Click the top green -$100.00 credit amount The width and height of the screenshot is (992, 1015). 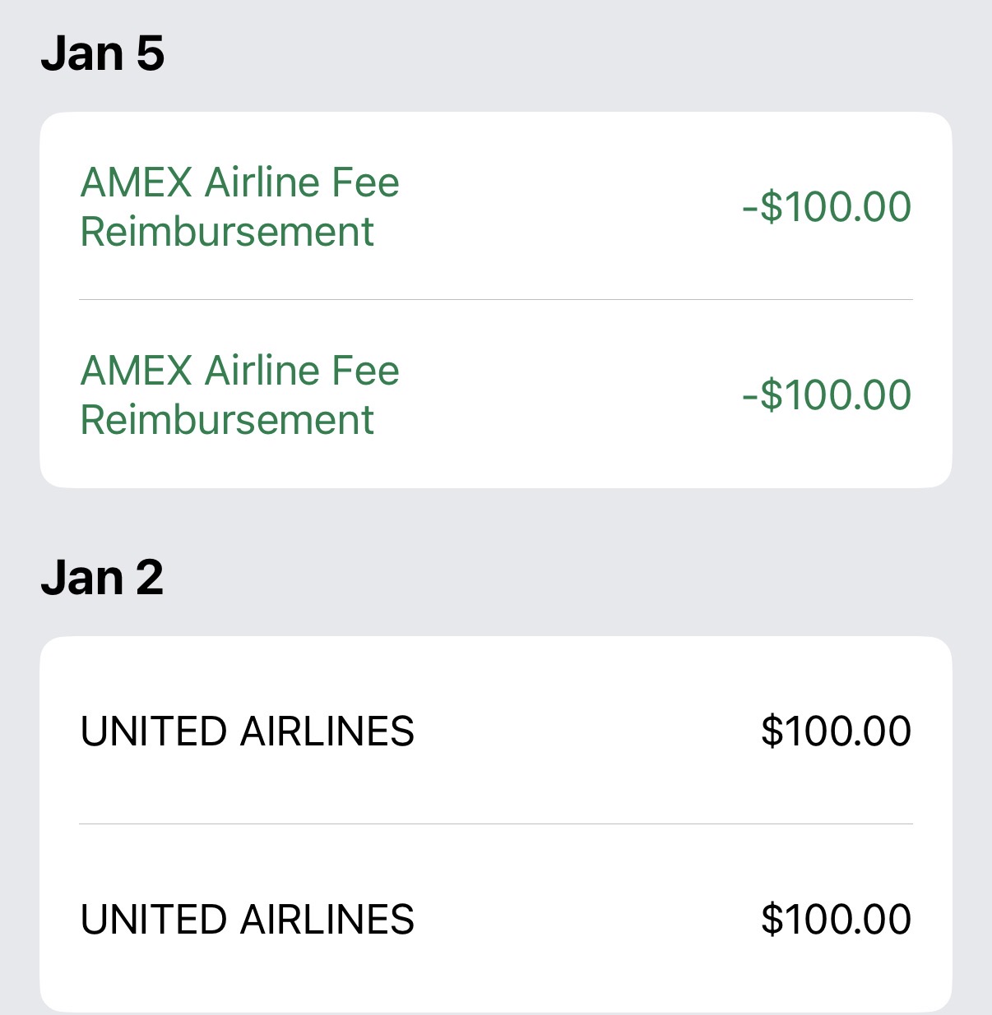pyautogui.click(x=827, y=206)
